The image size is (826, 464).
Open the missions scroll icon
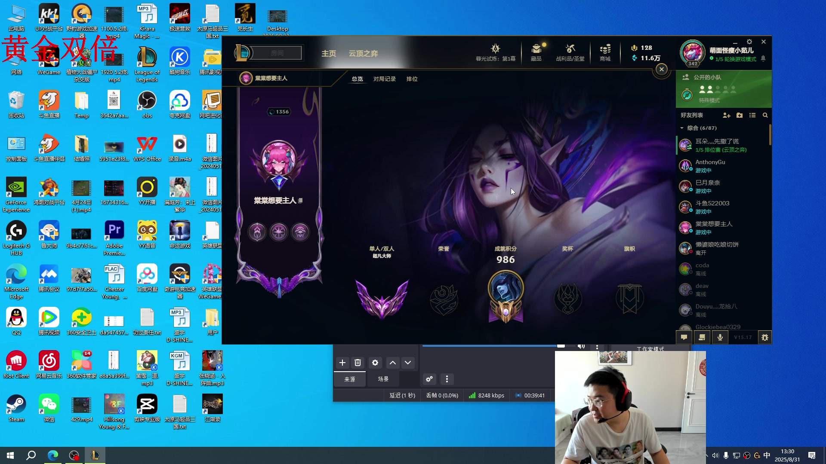click(702, 337)
